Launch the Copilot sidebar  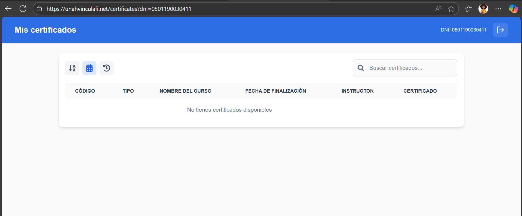click(x=513, y=9)
